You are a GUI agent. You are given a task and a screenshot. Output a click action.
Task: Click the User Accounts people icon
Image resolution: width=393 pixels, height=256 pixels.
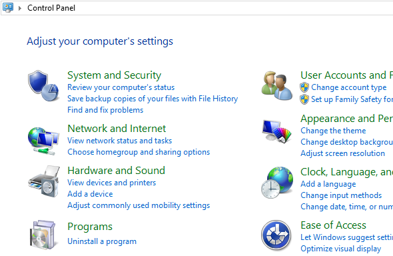[276, 86]
